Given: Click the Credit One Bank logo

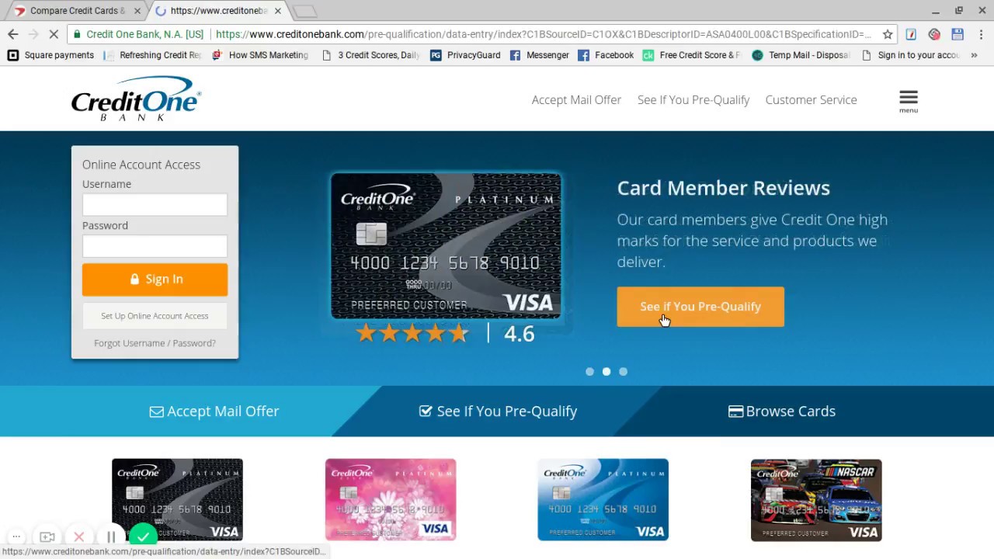Looking at the screenshot, I should tap(136, 99).
